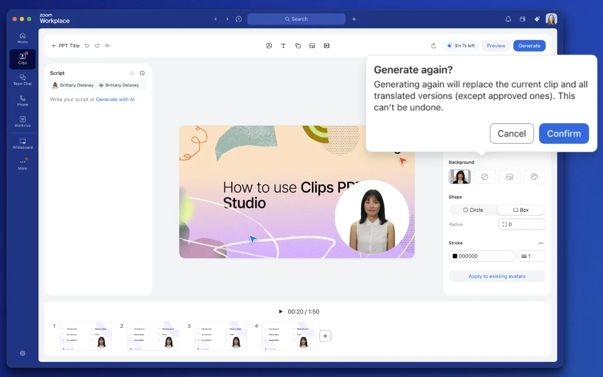Choose the no-background option

(x=484, y=177)
